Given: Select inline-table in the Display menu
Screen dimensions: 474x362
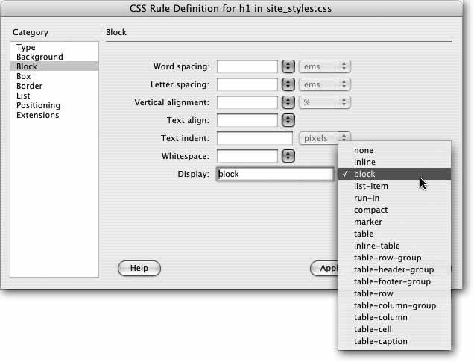Looking at the screenshot, I should [x=376, y=246].
